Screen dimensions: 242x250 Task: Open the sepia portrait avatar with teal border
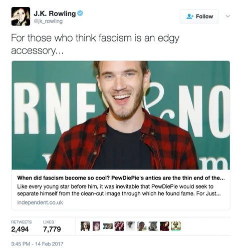coord(176,226)
